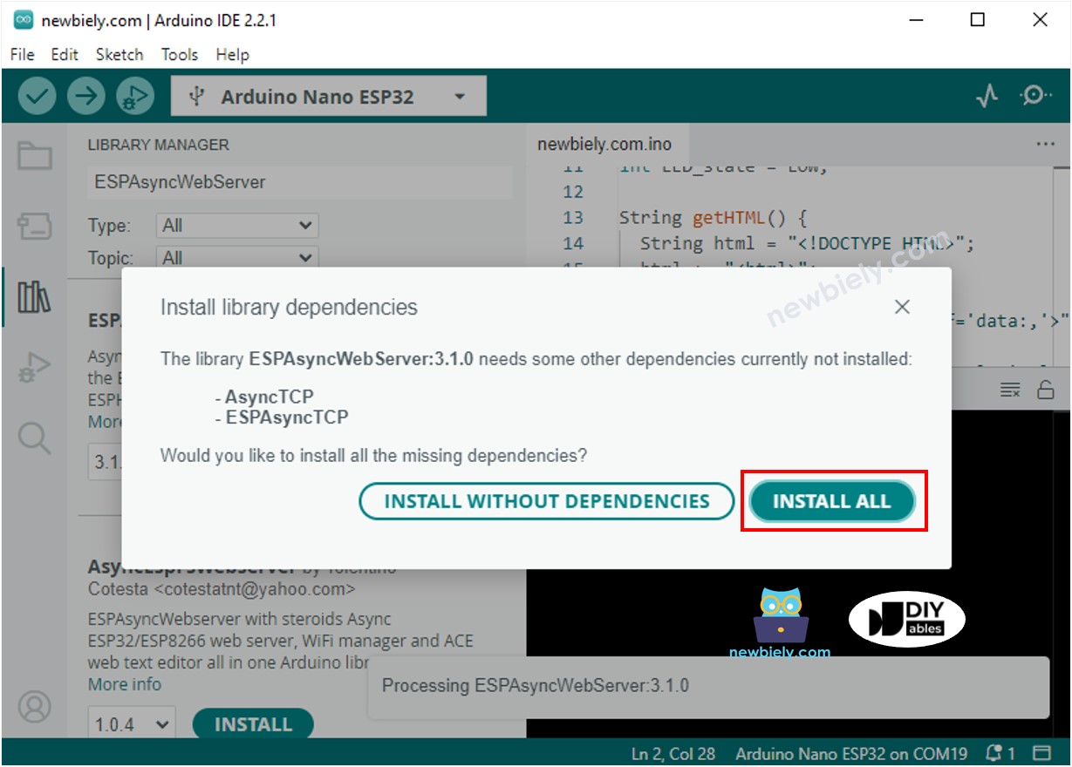Open the Serial Plotter
1072x767 pixels.
(987, 96)
